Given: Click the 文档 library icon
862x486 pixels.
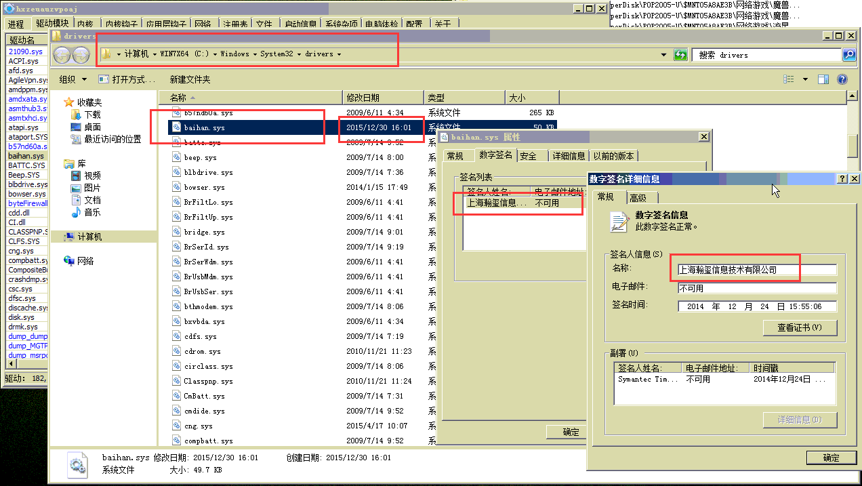Looking at the screenshot, I should point(76,201).
